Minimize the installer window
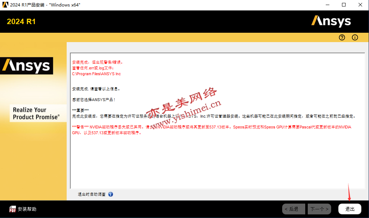369x218 pixels. (x=327, y=5)
